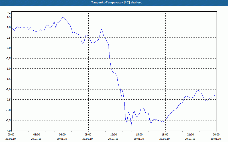Click the 06:00 time label
This screenshot has height=142, width=228.
pos(62,135)
